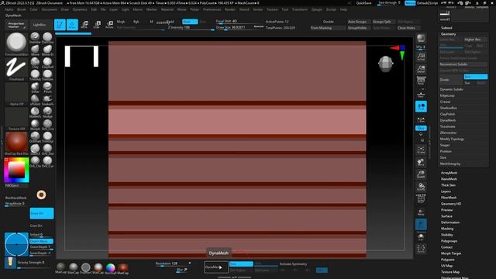
Task: Open the Alpha Off selector
Action: pyautogui.click(x=16, y=94)
